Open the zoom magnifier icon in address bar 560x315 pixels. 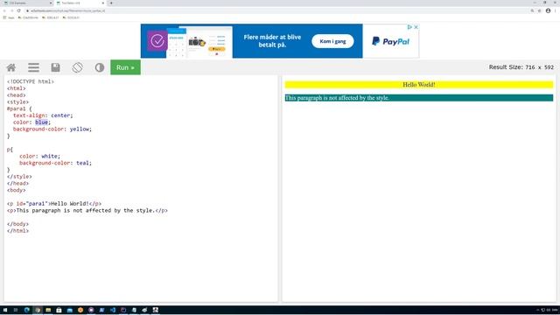(532, 10)
